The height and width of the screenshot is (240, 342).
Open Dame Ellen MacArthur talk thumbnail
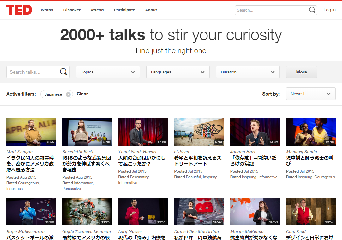coord(199,212)
